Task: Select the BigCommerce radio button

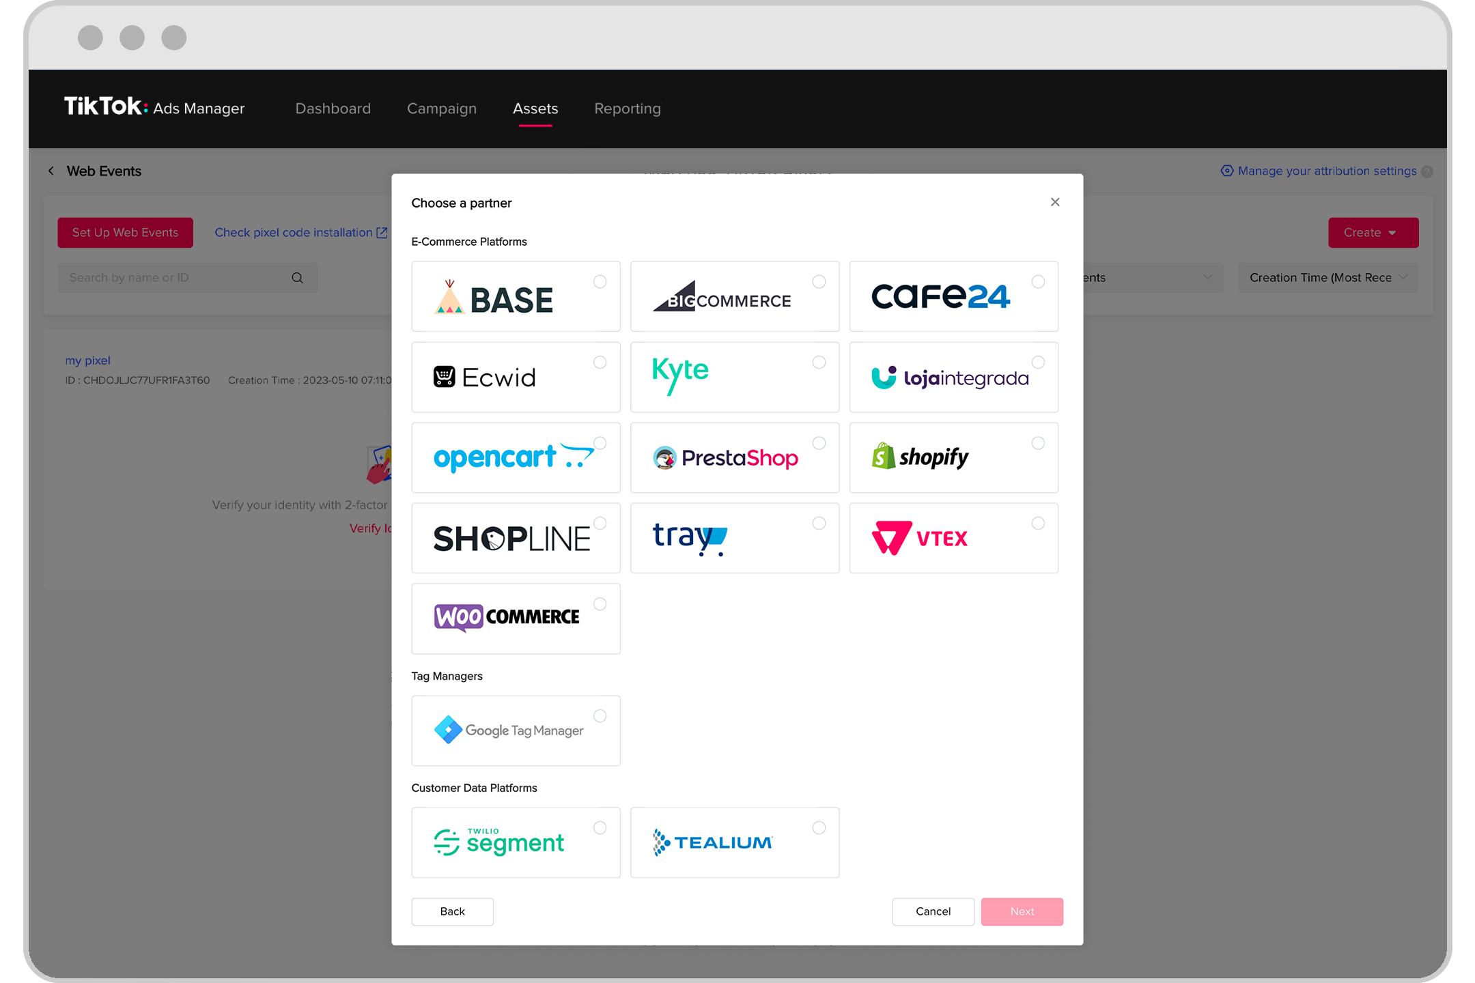Action: (819, 282)
